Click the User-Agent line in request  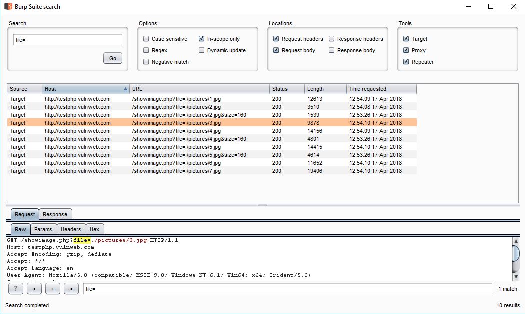[x=159, y=275]
